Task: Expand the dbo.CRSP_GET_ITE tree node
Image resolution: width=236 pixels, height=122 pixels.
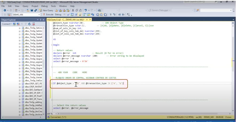Action: tap(20, 83)
